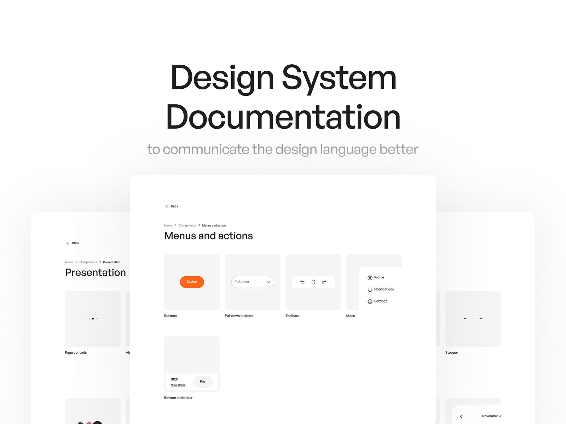Open the Components breadcrumb link
This screenshot has height=424, width=566.
click(187, 225)
